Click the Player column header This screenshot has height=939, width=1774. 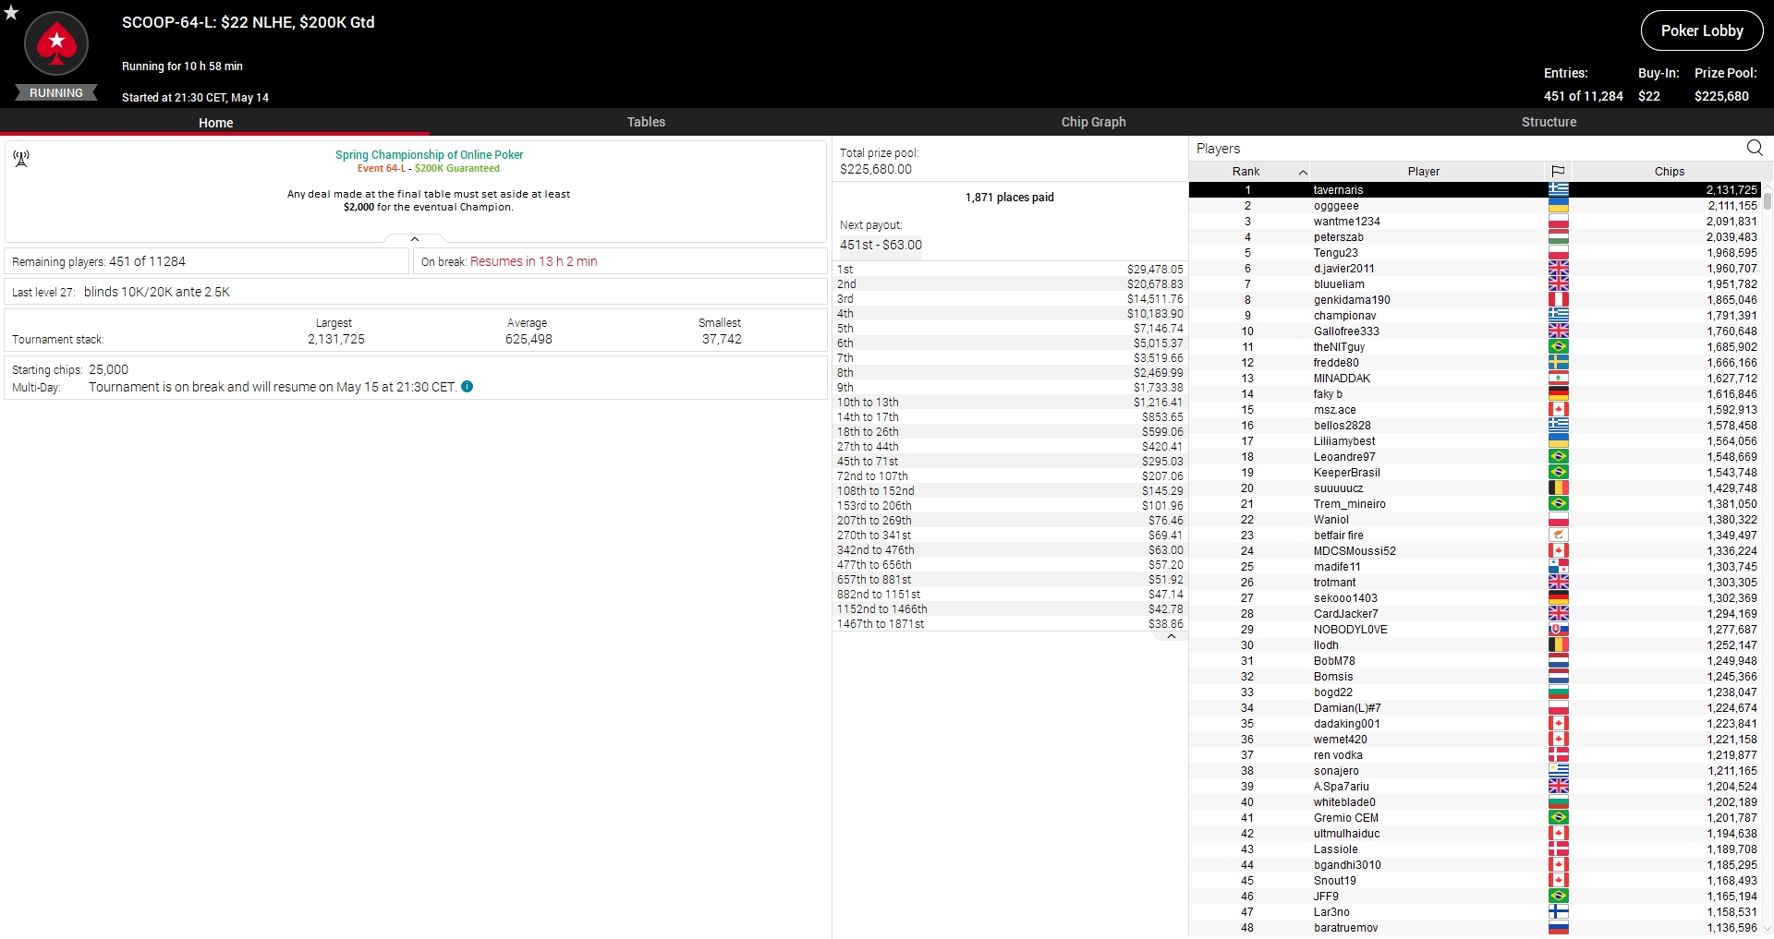tap(1424, 171)
